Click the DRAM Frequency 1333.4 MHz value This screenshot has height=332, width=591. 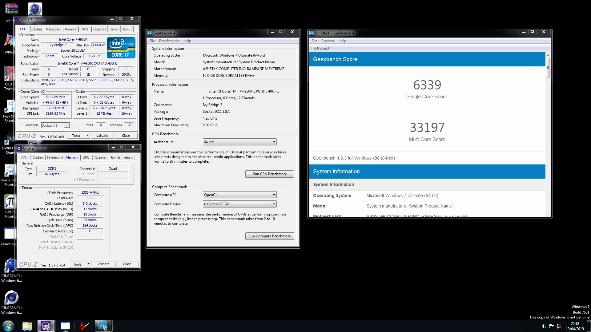tap(90, 192)
